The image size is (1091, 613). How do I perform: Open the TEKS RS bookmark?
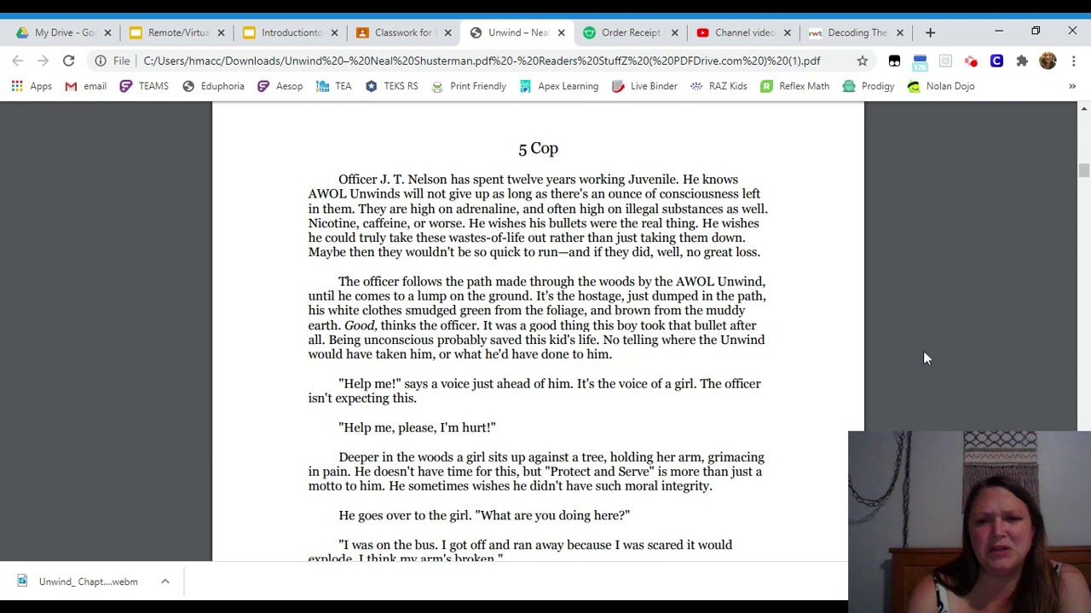[391, 86]
